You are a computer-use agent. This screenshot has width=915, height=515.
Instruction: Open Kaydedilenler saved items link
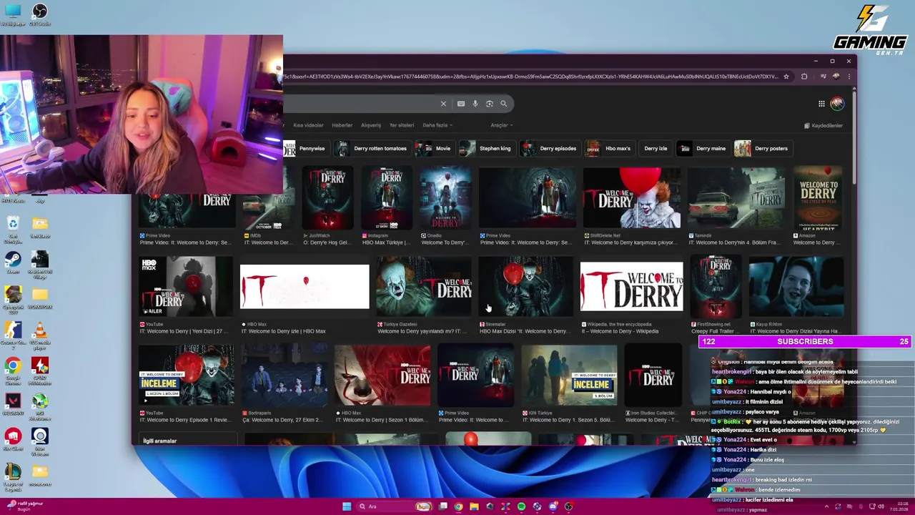(823, 125)
